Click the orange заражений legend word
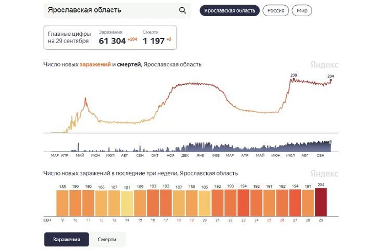The height and width of the screenshot is (250, 375). (95, 64)
